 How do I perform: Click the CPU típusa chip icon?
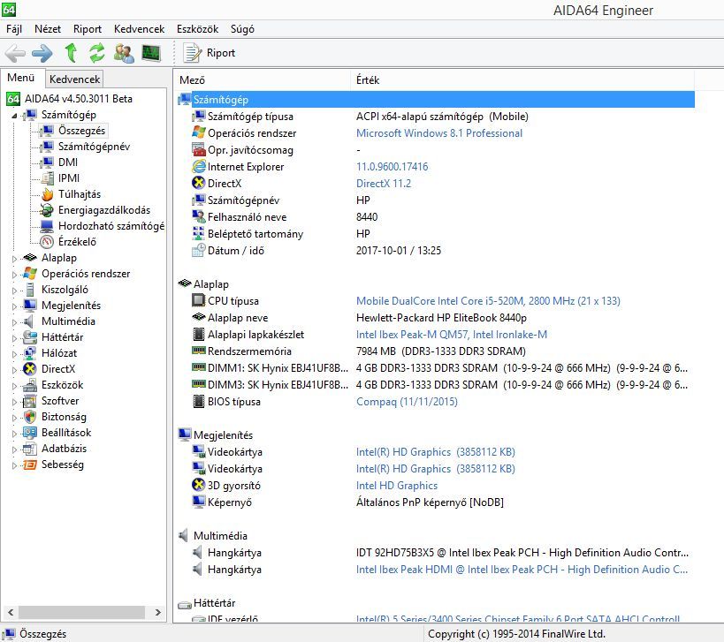coord(199,301)
